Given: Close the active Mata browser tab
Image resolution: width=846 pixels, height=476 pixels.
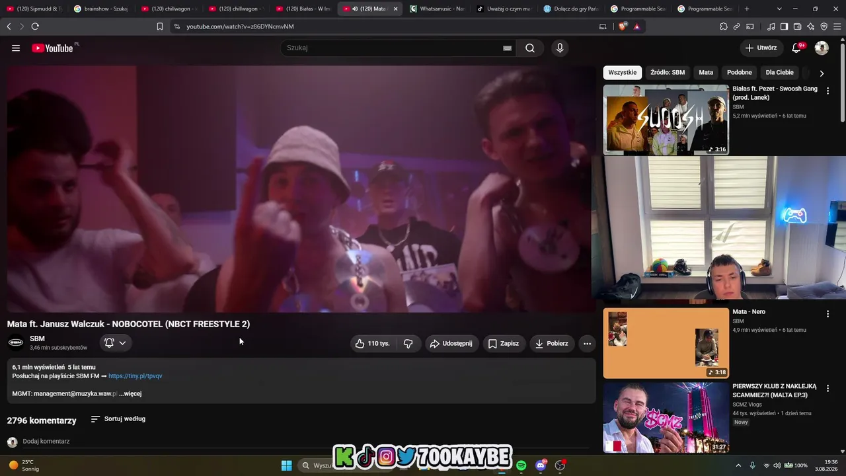Looking at the screenshot, I should (396, 9).
